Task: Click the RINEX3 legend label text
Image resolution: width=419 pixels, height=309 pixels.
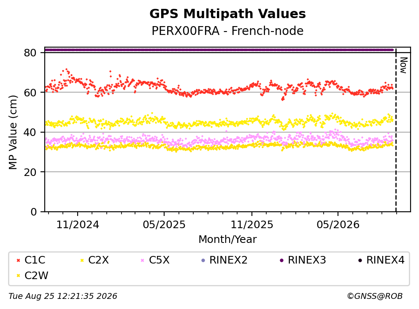Action: click(307, 260)
